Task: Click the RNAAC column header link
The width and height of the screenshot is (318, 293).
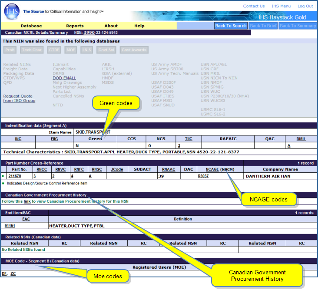Action: pos(169,169)
